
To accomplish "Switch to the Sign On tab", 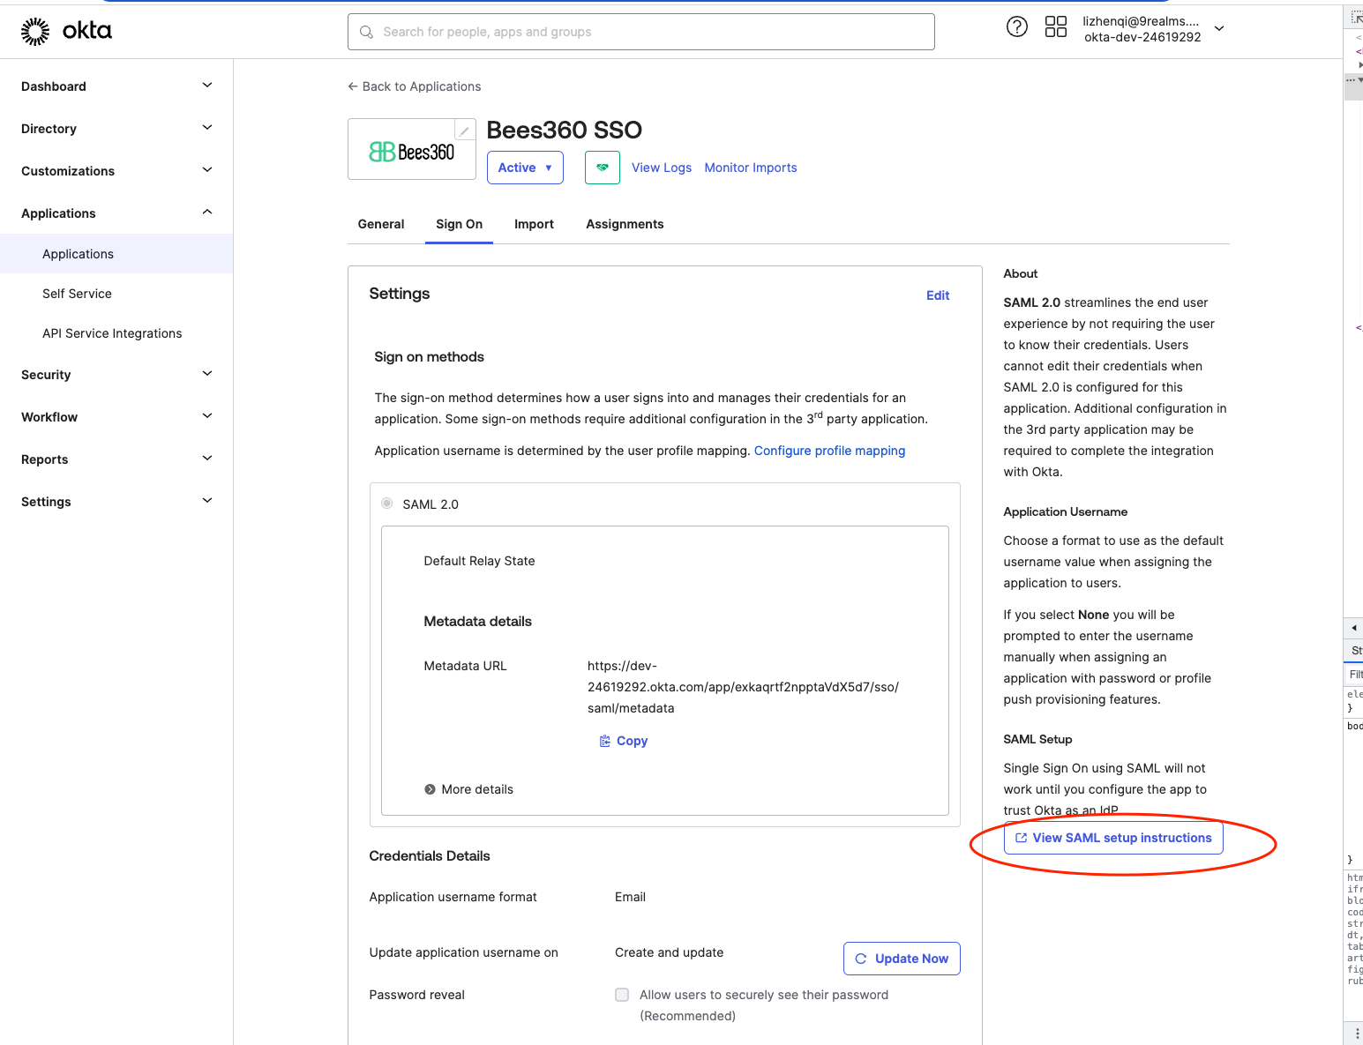I will click(459, 224).
